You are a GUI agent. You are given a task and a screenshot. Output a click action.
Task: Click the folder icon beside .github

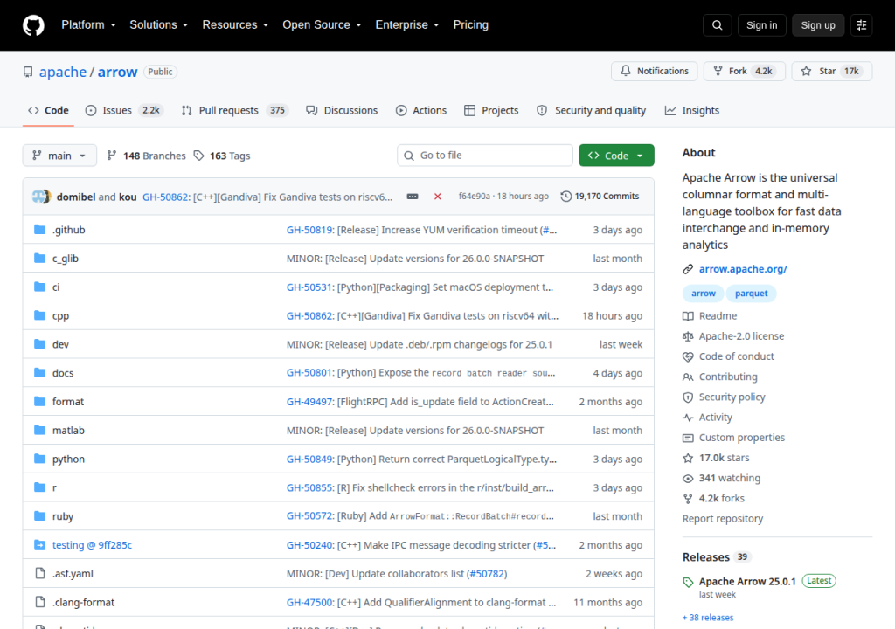39,230
